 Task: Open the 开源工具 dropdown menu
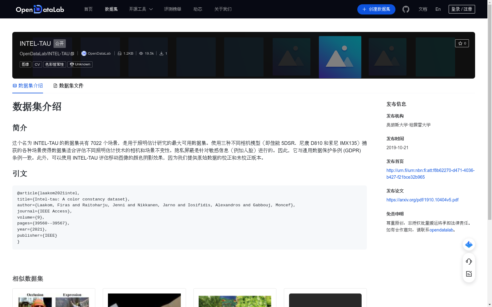tap(141, 9)
